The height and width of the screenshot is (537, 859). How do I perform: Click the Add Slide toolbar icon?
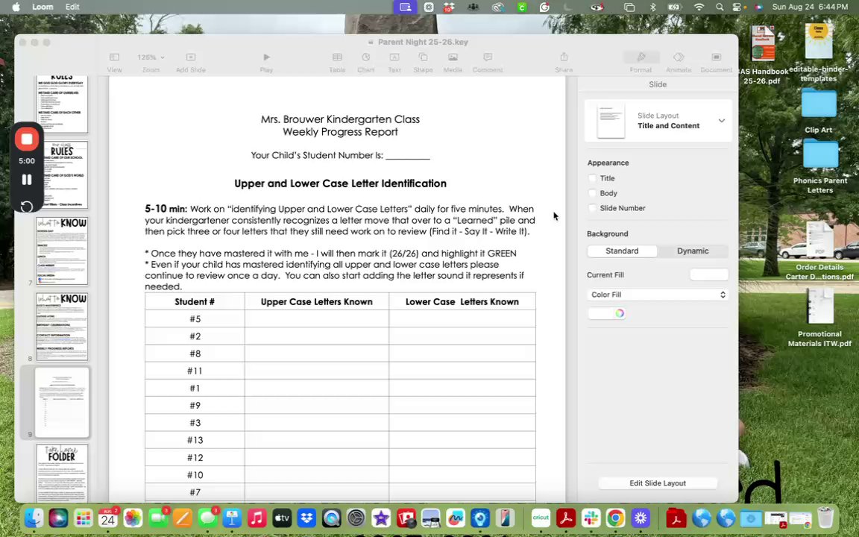[191, 57]
